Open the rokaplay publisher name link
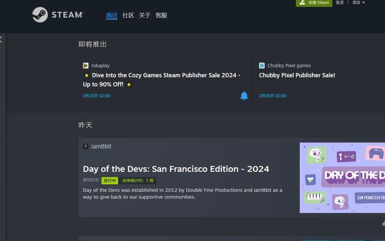 pos(101,66)
